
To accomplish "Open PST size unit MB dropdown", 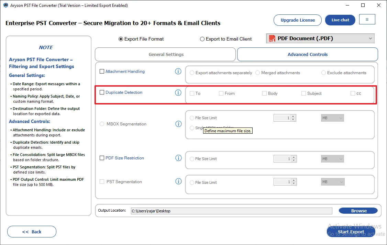I will (x=333, y=182).
